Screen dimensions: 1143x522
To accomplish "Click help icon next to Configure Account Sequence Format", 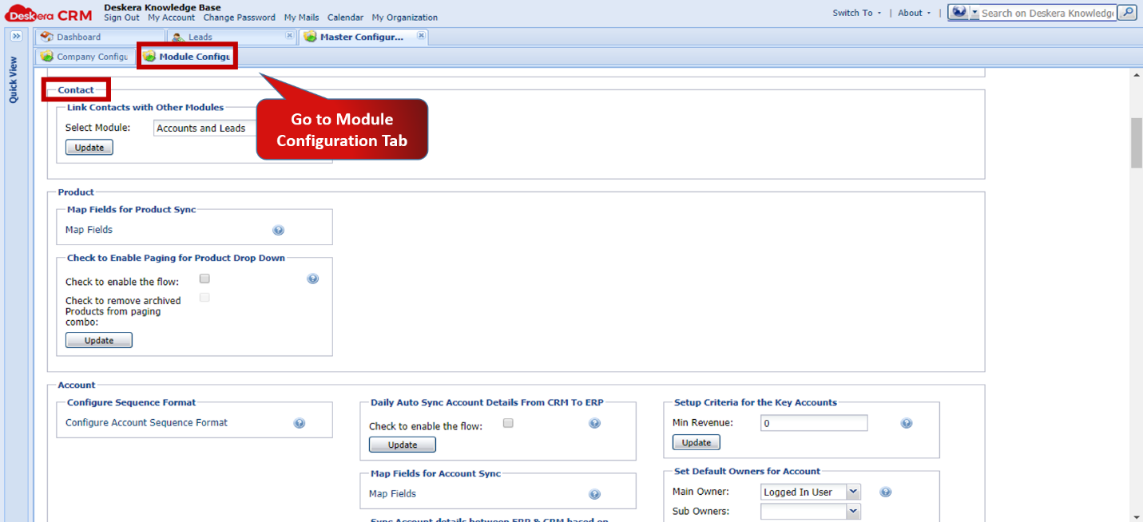I will 300,422.
